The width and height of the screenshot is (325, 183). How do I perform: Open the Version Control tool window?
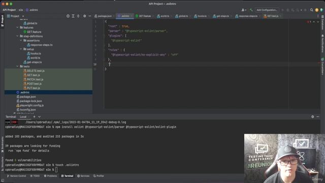point(17,176)
